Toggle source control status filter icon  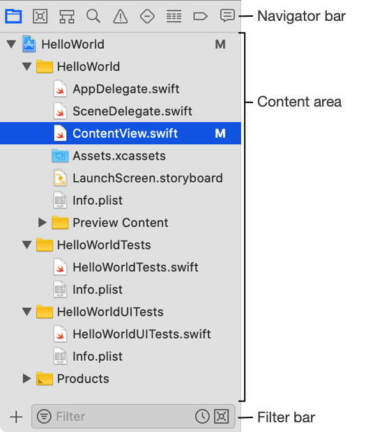(x=222, y=416)
